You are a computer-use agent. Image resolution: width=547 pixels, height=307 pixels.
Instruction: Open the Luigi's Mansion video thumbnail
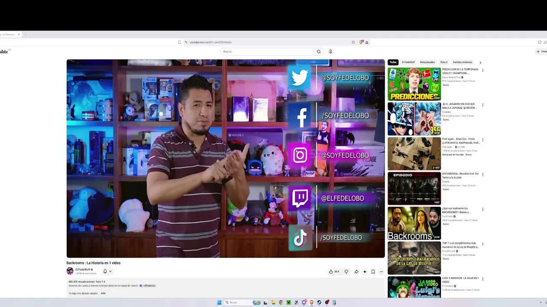click(x=414, y=287)
